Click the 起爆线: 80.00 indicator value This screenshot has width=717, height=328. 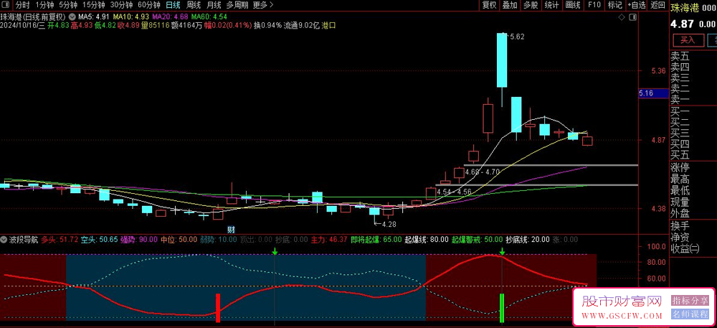pyautogui.click(x=427, y=239)
